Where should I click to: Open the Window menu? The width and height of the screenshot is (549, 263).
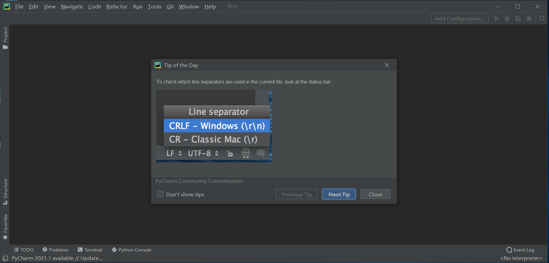point(189,6)
